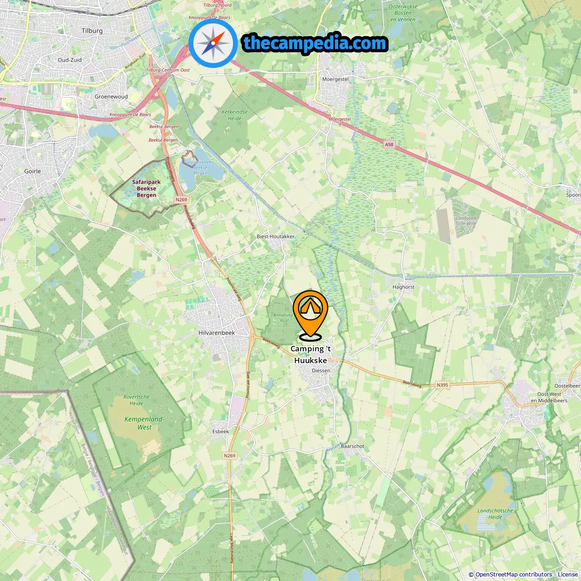
Task: Click the orange camping tent marker pin
Action: coord(310,315)
